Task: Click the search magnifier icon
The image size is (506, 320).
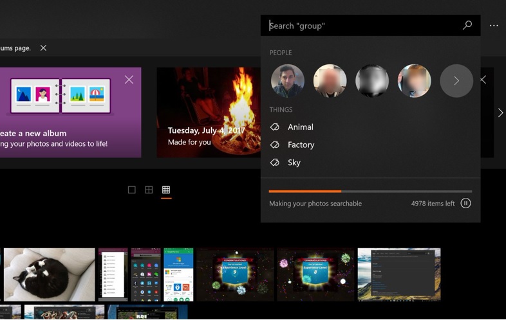Action: [x=467, y=25]
